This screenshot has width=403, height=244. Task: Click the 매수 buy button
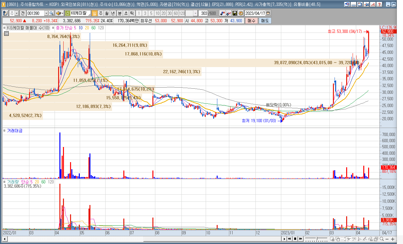251,21
